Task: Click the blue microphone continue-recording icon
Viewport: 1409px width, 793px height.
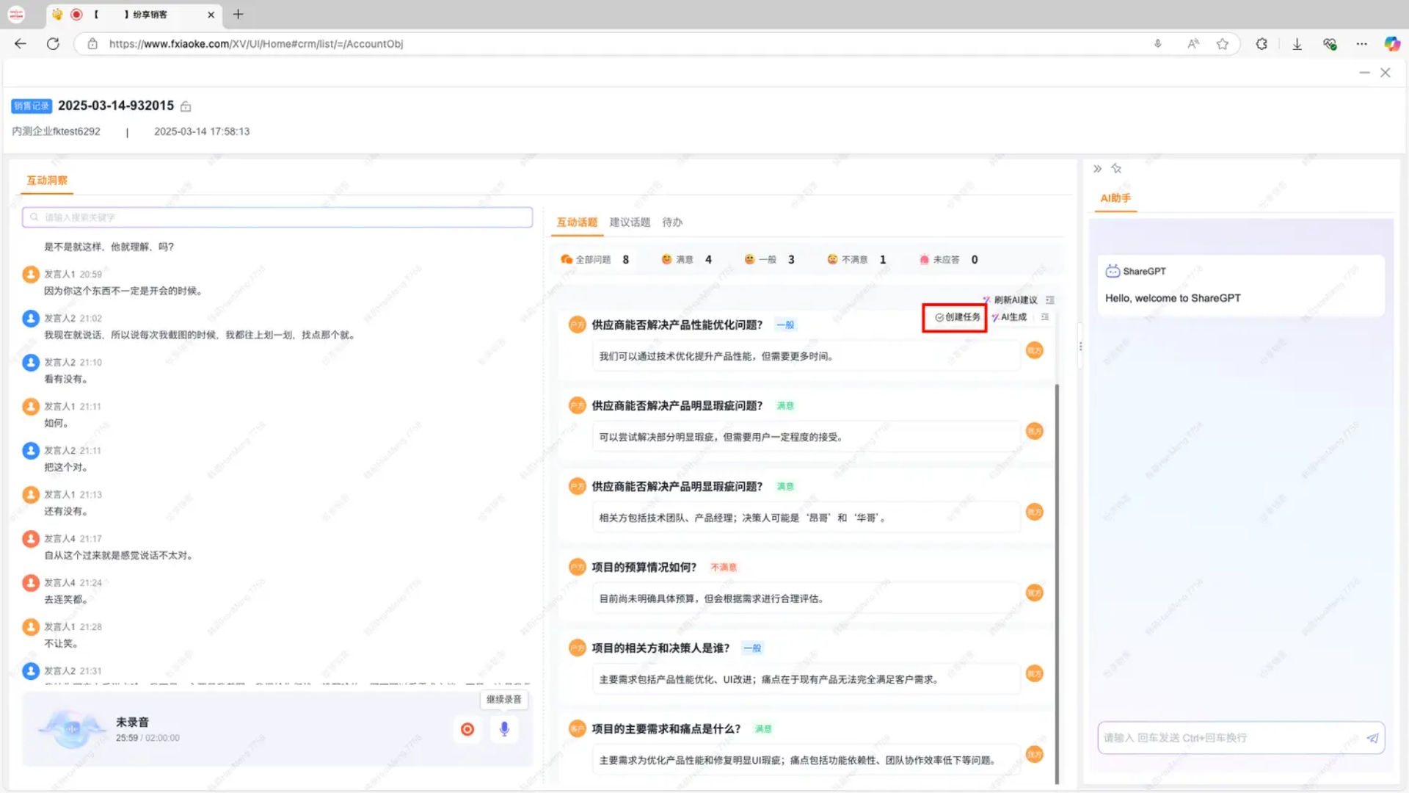Action: (504, 729)
